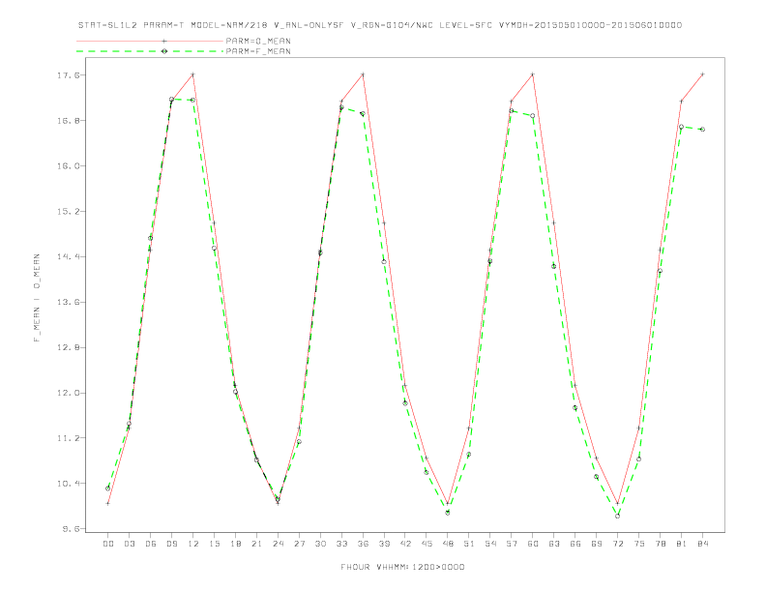Click x-axis tick label 39
The height and width of the screenshot is (592, 766).
(x=384, y=544)
